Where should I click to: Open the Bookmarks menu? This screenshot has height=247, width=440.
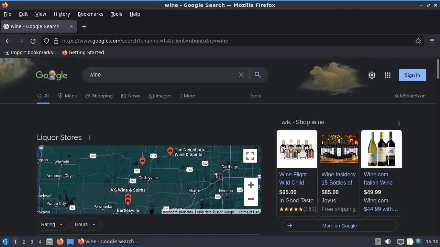coord(90,14)
